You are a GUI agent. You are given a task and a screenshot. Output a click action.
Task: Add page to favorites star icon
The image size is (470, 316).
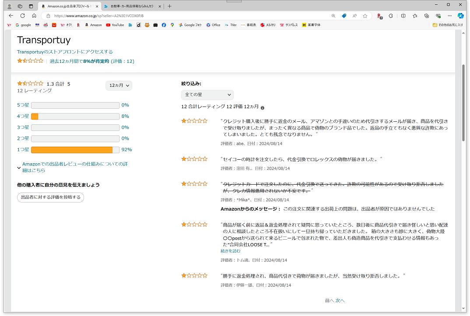point(365,16)
